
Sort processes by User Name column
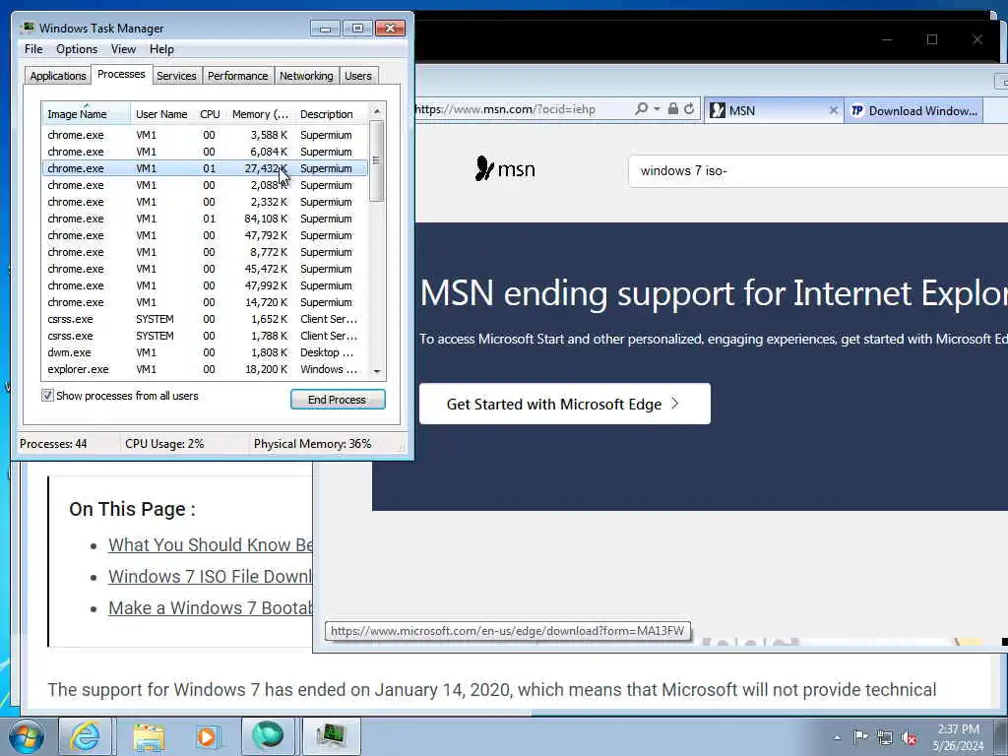click(x=161, y=114)
